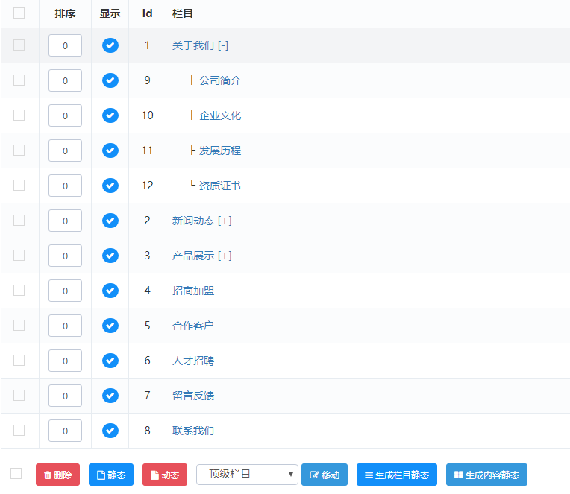
Task: Open the 合作客户 column link
Action: (x=193, y=326)
